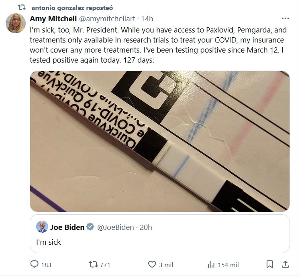This screenshot has width=302, height=276.
Task: Click the @amymitchellart handle
Action: tap(105, 19)
